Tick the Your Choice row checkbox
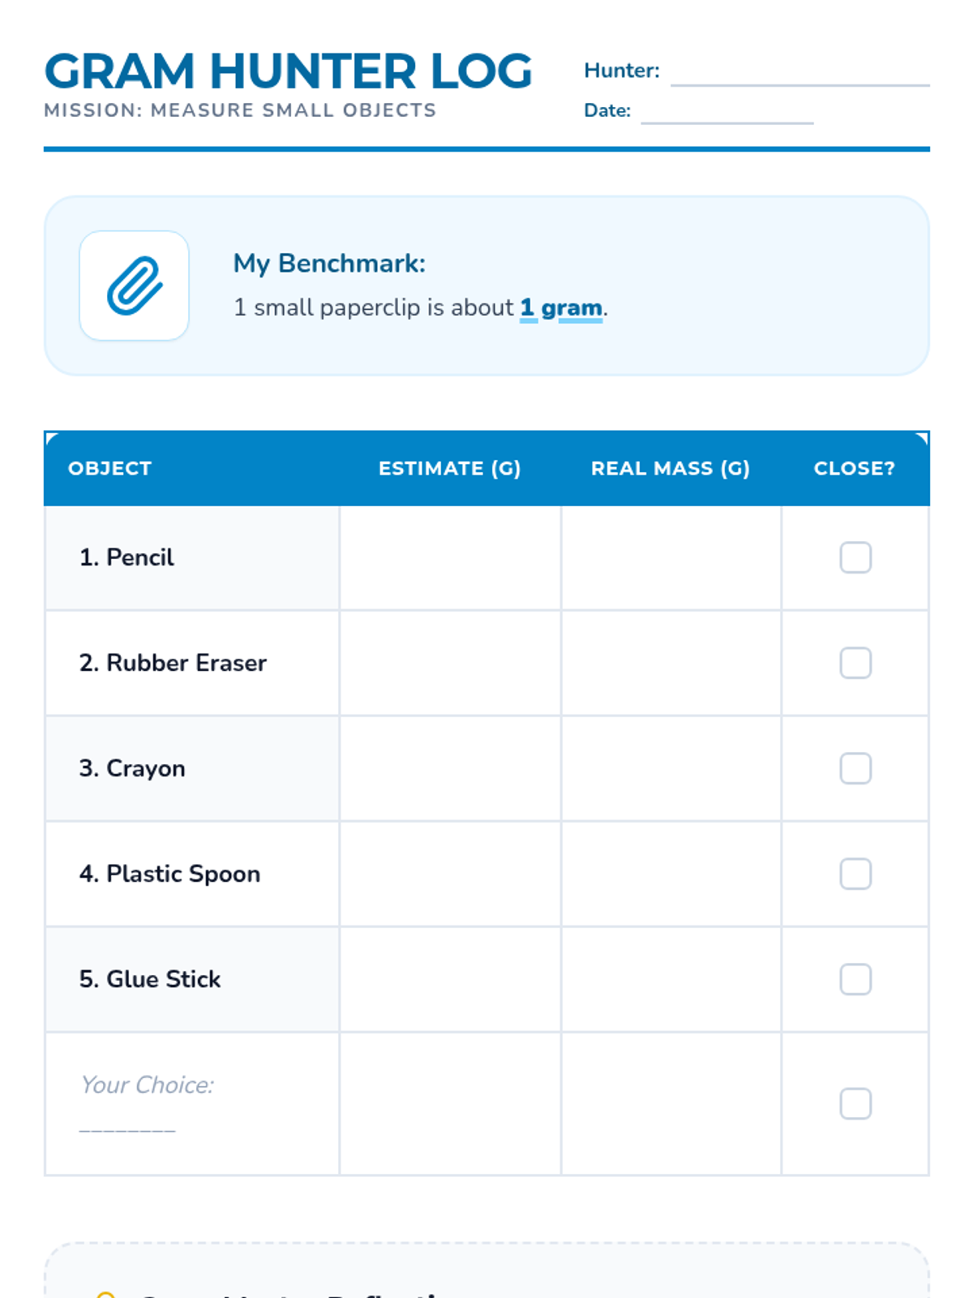The width and height of the screenshot is (973, 1298). pyautogui.click(x=855, y=1103)
